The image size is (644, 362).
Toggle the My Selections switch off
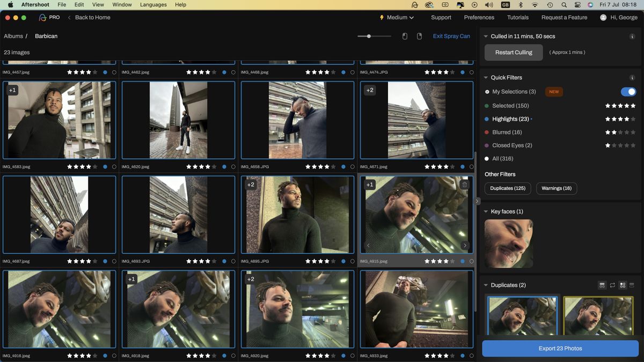point(628,92)
